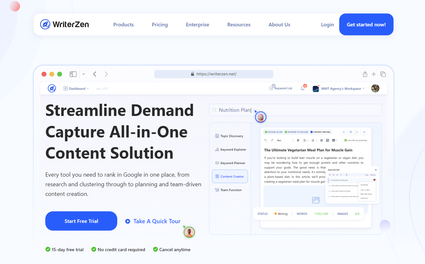The image size is (425, 264).
Task: Click the bulleted list icon
Action: pyautogui.click(x=305, y=140)
